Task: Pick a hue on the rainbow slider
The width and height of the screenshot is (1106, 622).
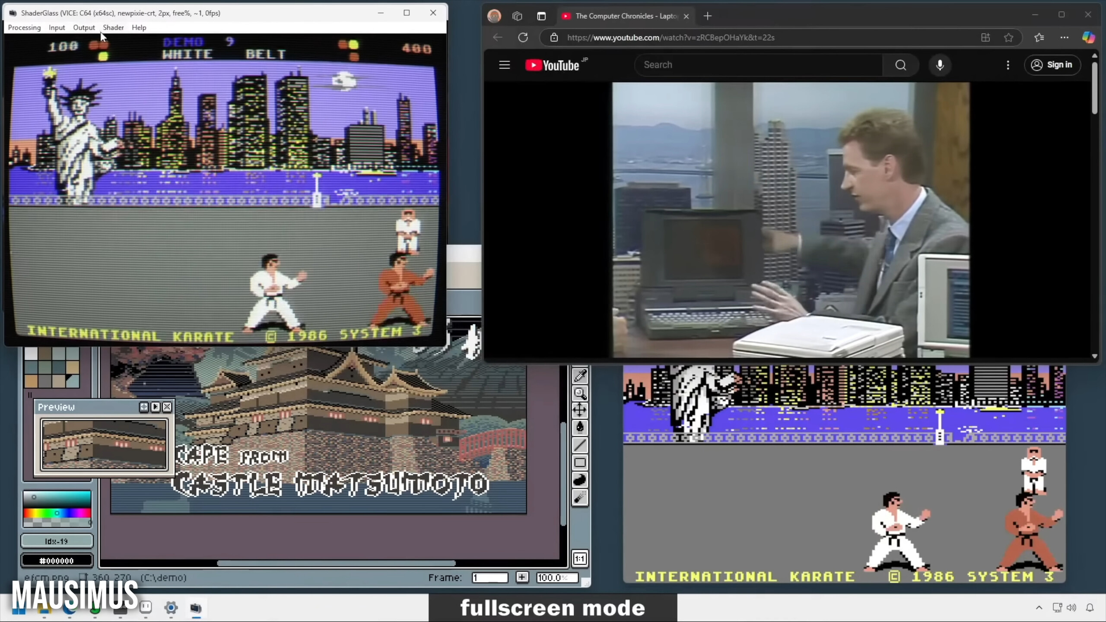Action: [57, 513]
